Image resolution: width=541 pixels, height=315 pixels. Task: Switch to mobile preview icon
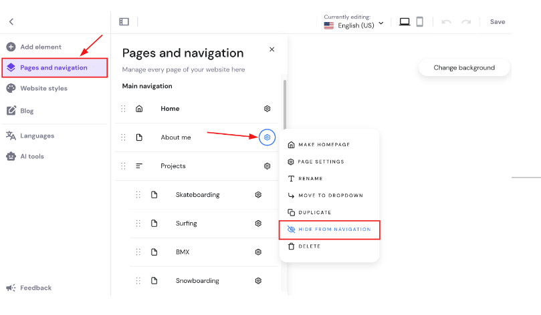tap(420, 22)
